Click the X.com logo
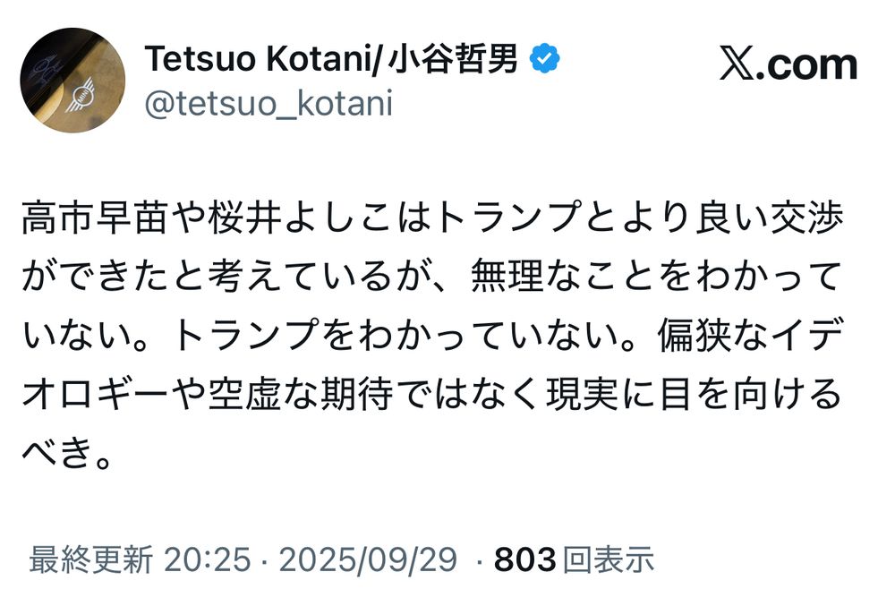 point(788,64)
